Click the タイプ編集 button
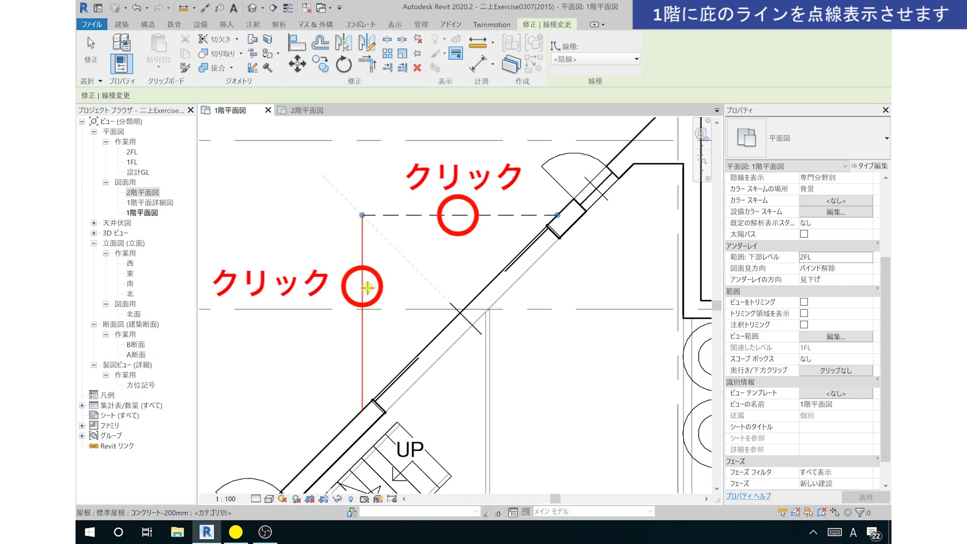The height and width of the screenshot is (544, 967). [x=870, y=166]
